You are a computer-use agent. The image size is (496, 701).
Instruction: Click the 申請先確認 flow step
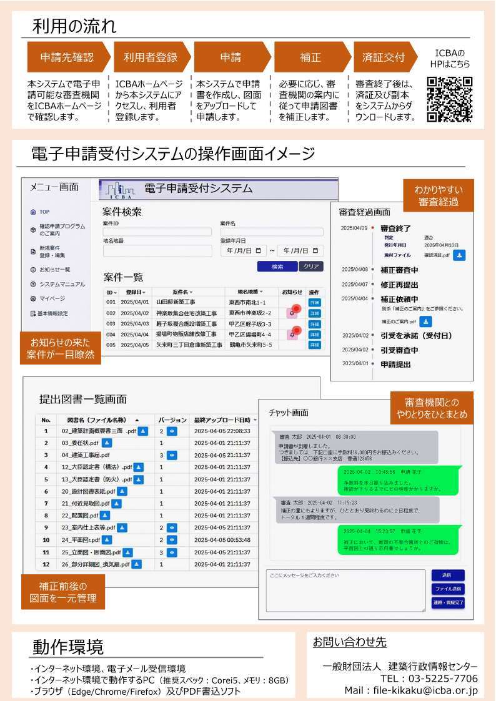69,57
